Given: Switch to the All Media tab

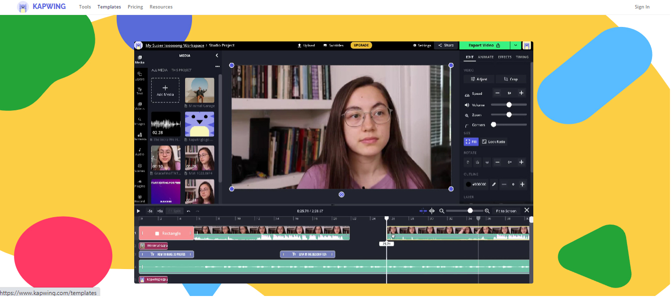Looking at the screenshot, I should tap(159, 70).
